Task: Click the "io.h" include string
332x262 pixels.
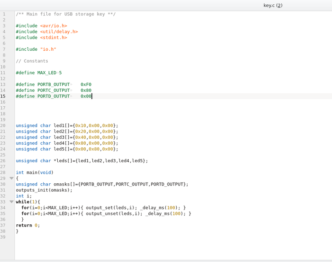Action: coord(48,49)
